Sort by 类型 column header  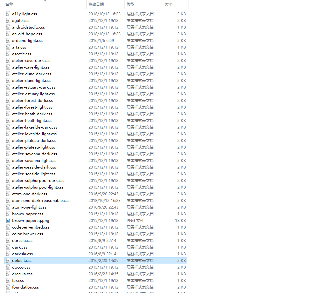[x=131, y=4]
